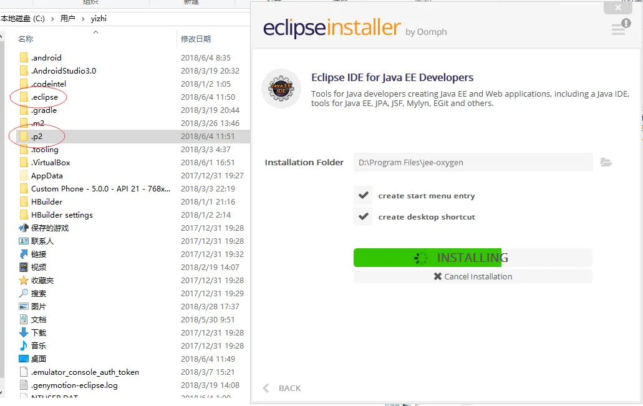The image size is (643, 406).
Task: Click the sort arrow above 名称 column
Action: 95,32
